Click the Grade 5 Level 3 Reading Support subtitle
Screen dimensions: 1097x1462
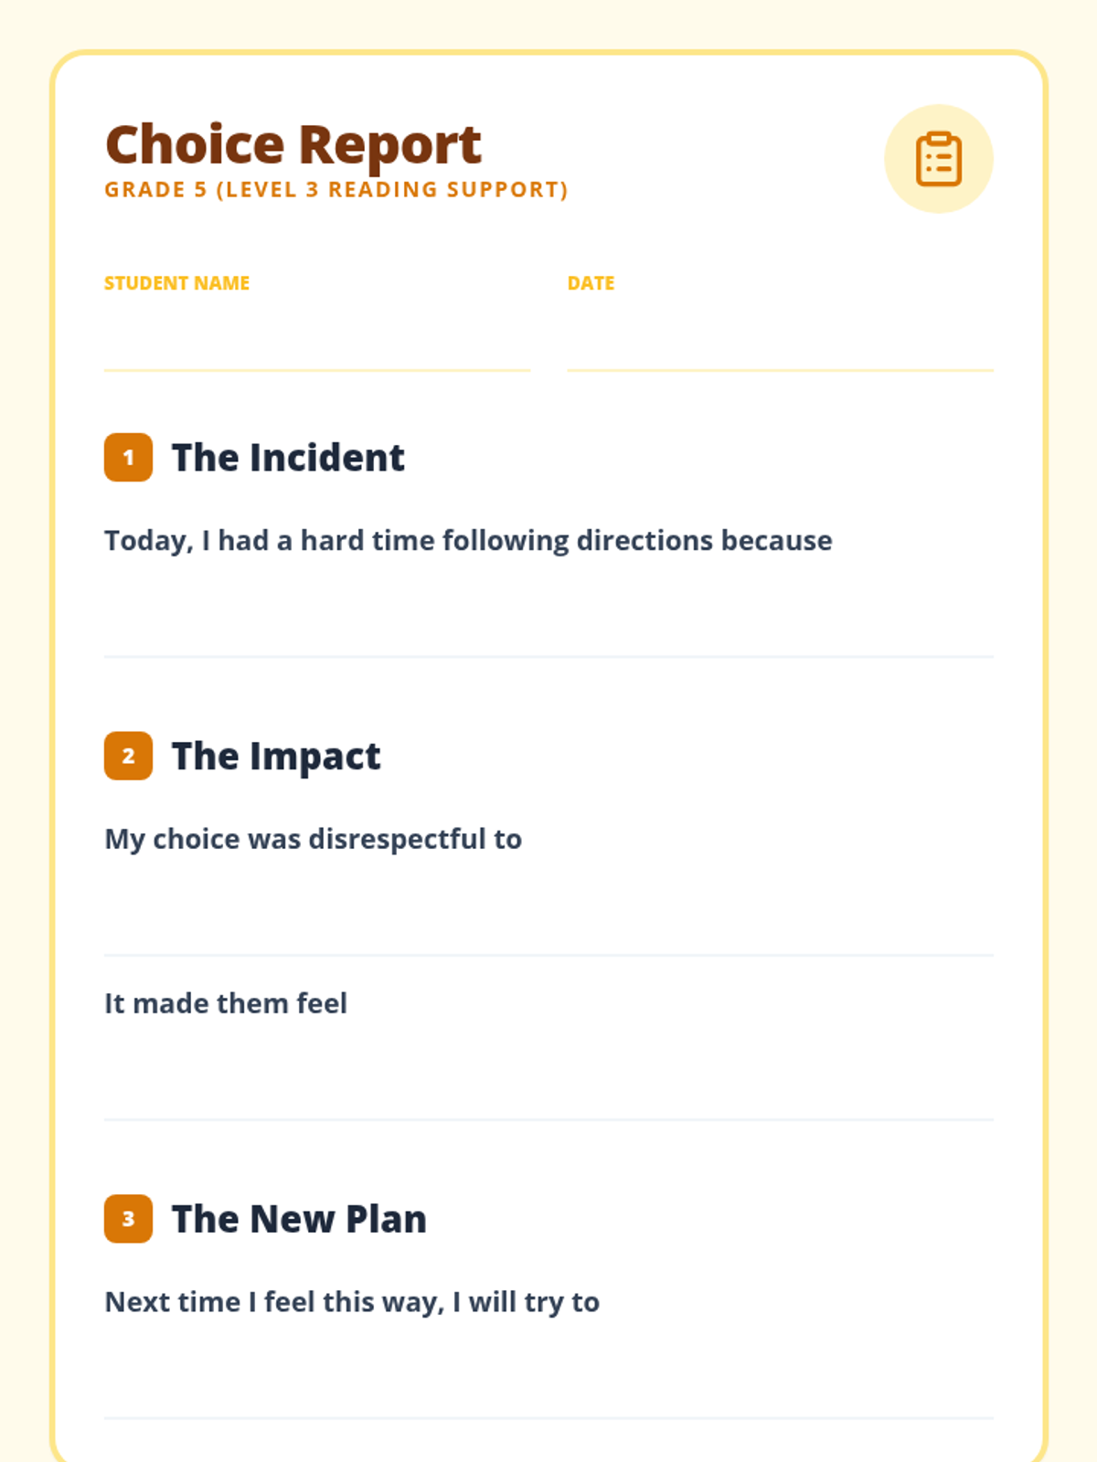336,190
